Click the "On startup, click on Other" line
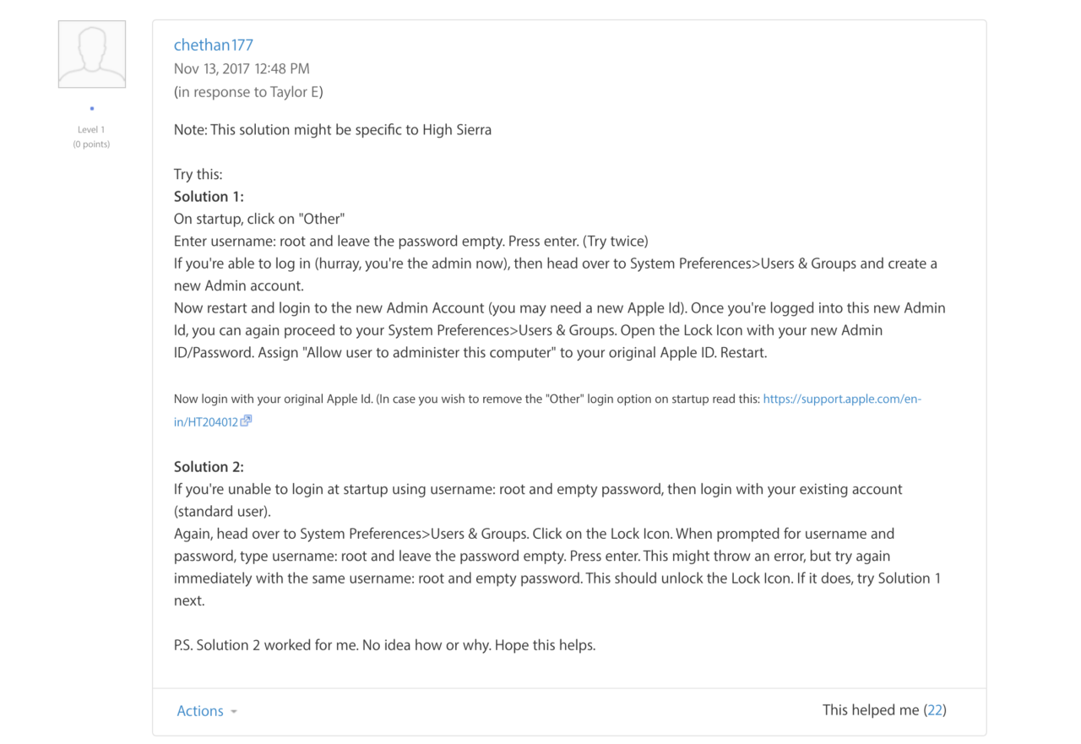Viewport: 1081px width, 744px height. pyautogui.click(x=259, y=219)
